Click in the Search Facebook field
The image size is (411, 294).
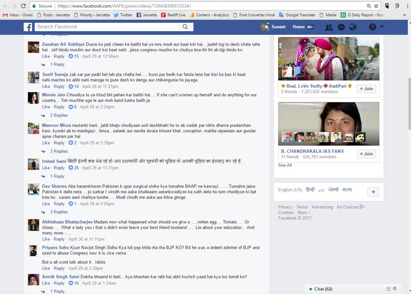coord(106,27)
